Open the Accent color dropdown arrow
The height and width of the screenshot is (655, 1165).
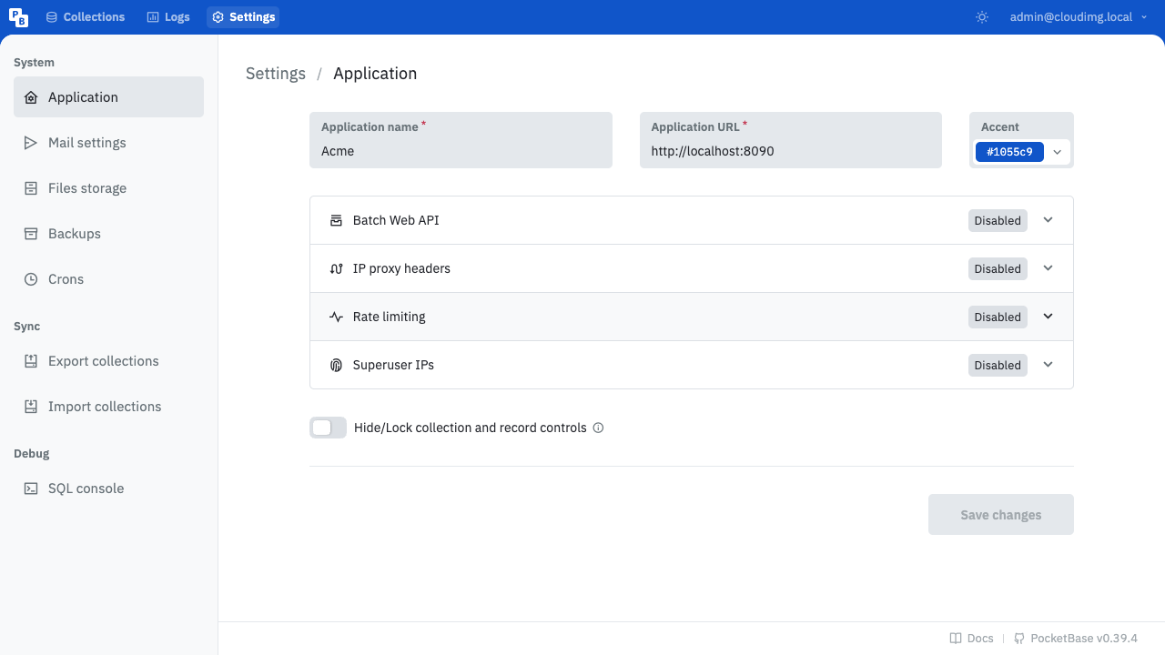point(1057,152)
